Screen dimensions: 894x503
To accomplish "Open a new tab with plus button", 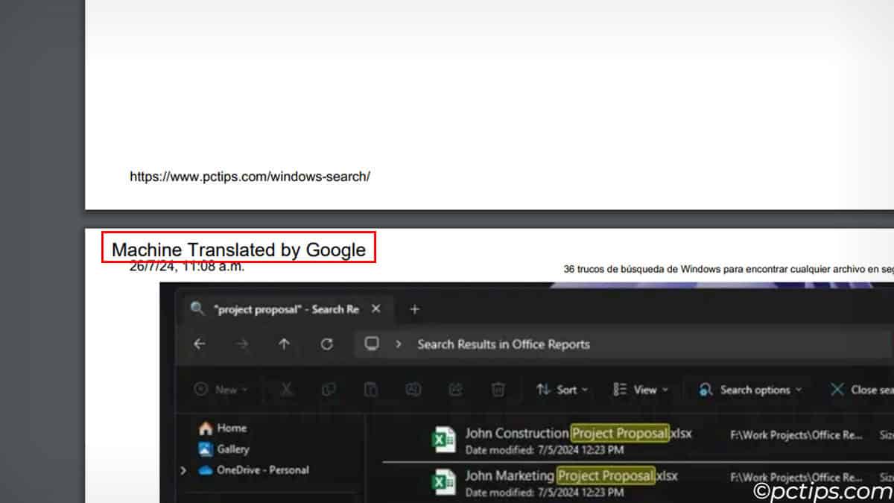I will point(415,309).
